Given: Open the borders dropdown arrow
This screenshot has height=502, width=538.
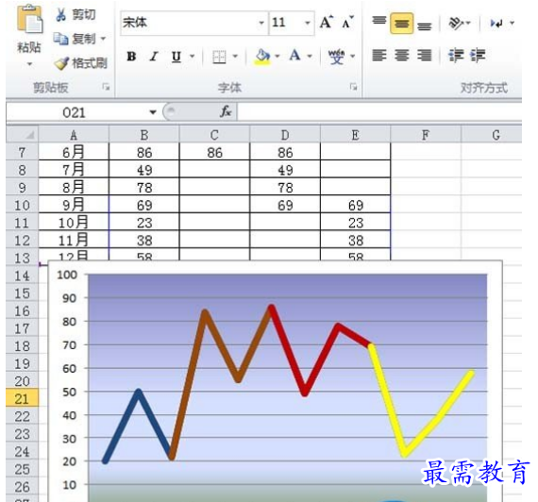Looking at the screenshot, I should pyautogui.click(x=235, y=56).
